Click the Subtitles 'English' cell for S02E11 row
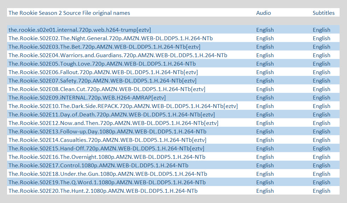The image size is (347, 203). 321,114
